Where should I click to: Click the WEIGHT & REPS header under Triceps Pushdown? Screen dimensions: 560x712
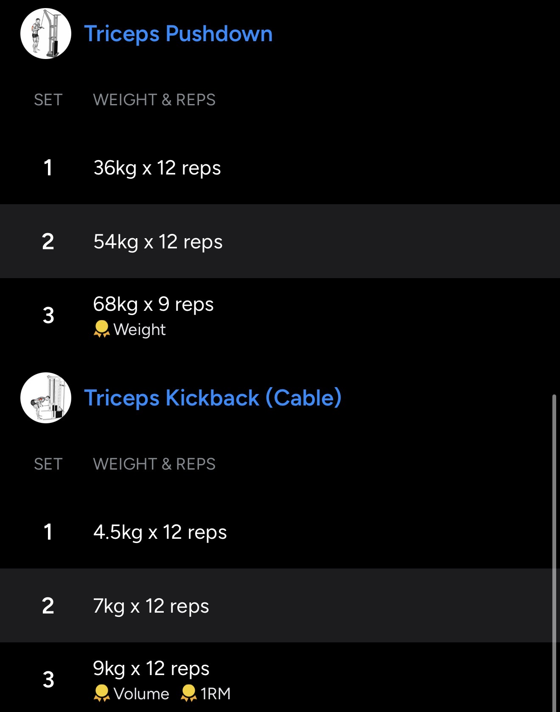pos(154,100)
